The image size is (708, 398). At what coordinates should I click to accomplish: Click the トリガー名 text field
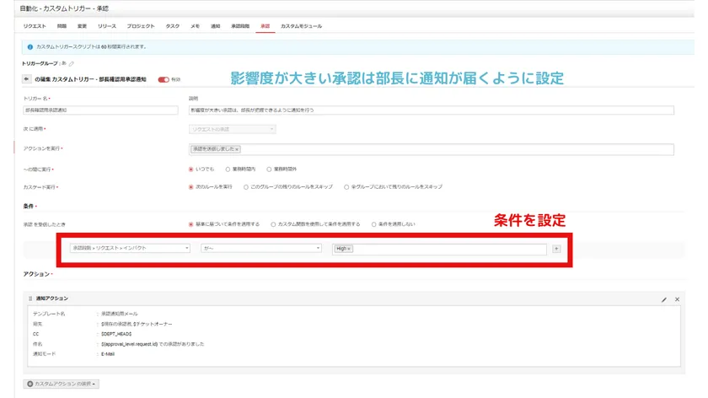[100, 110]
